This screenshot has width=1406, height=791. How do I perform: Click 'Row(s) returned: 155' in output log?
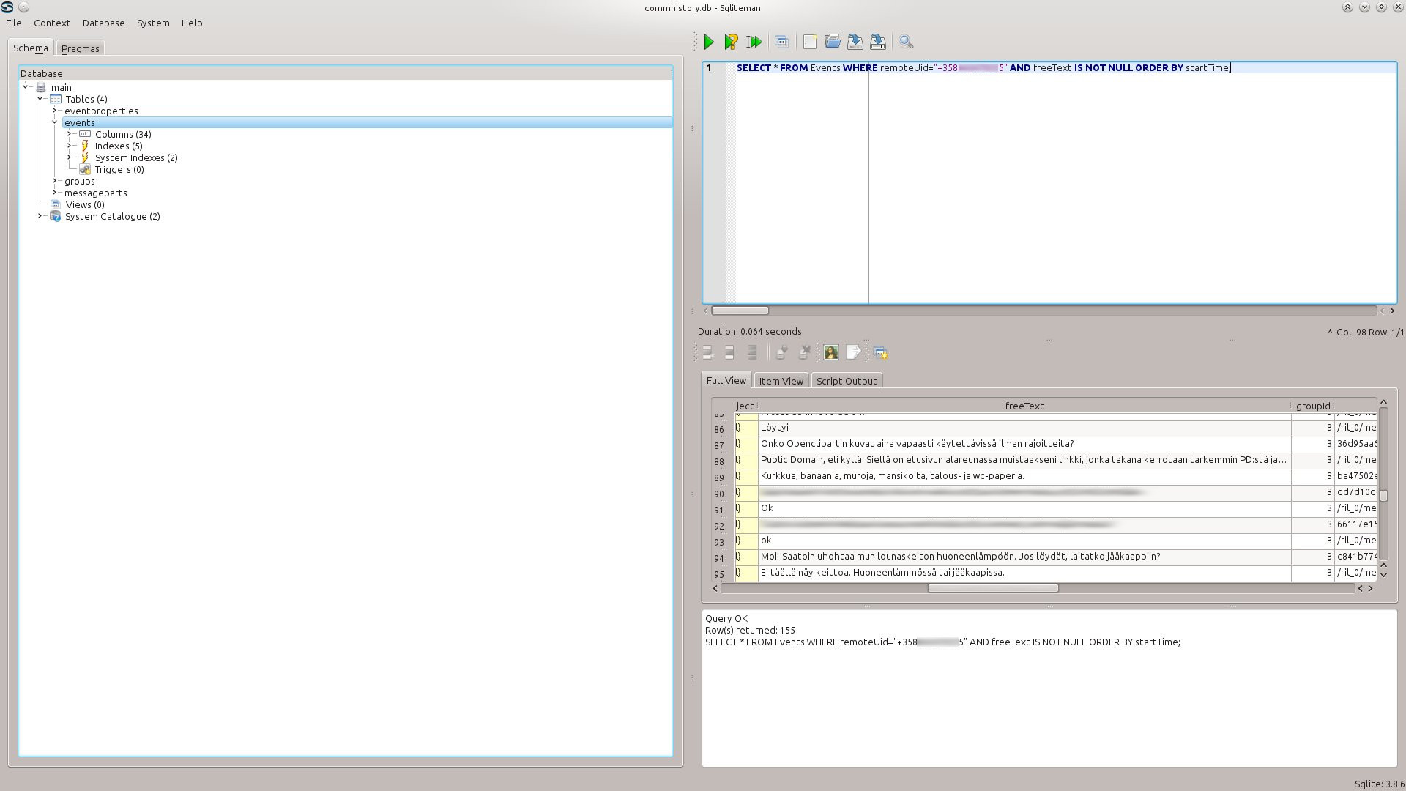(x=750, y=630)
